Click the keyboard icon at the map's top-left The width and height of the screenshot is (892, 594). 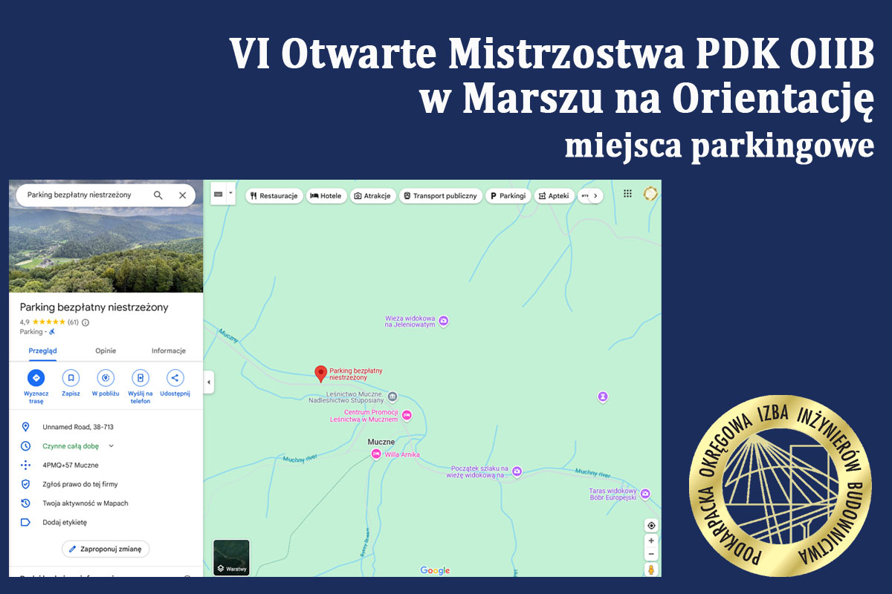click(x=219, y=195)
